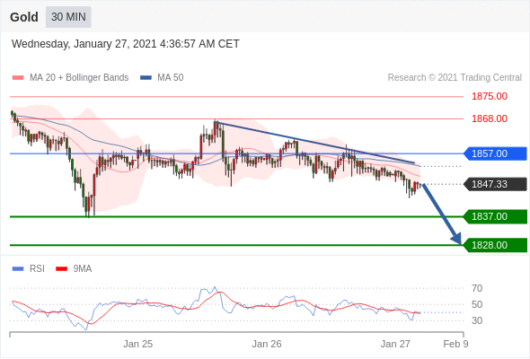Select the MA 50 legend label
The height and width of the screenshot is (359, 530).
(171, 78)
